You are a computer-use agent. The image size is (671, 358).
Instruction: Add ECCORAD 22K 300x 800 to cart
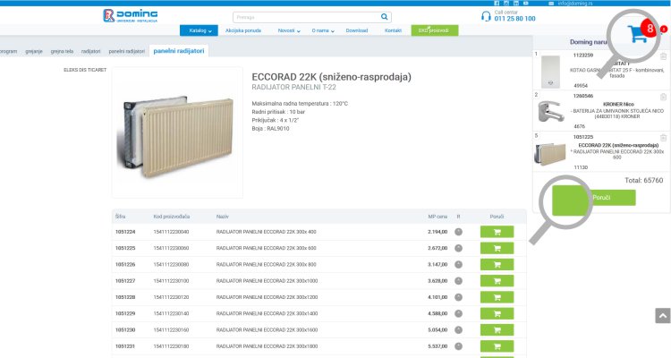coord(497,265)
